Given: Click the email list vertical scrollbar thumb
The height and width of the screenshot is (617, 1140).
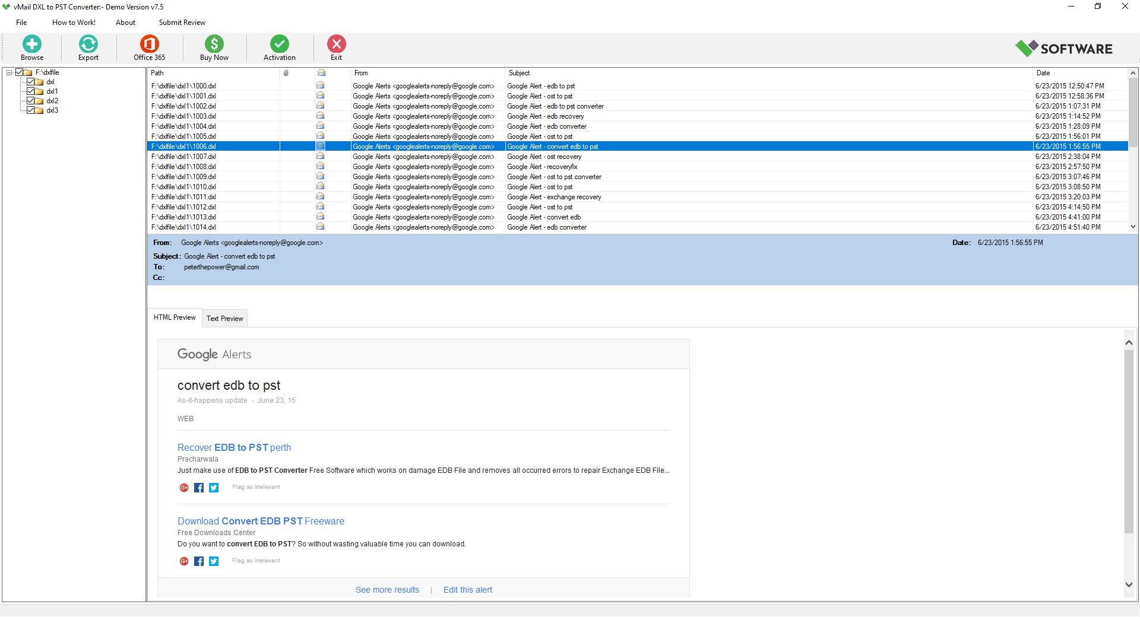Looking at the screenshot, I should click(x=1133, y=113).
